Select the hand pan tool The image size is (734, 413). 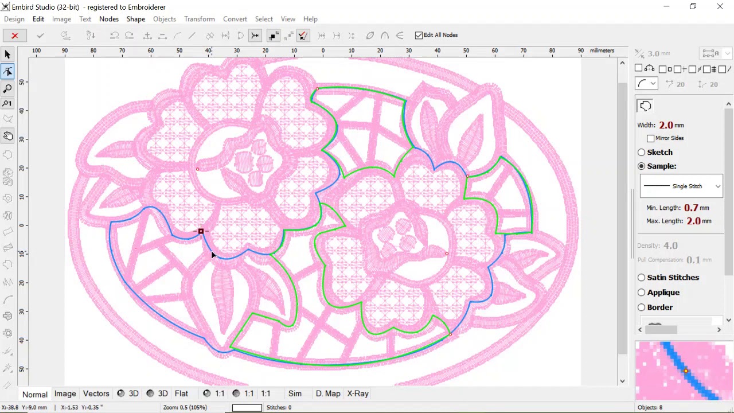8,136
